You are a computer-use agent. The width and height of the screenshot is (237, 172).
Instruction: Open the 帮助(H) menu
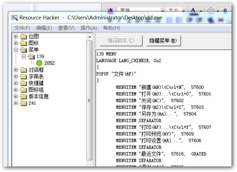111,28
